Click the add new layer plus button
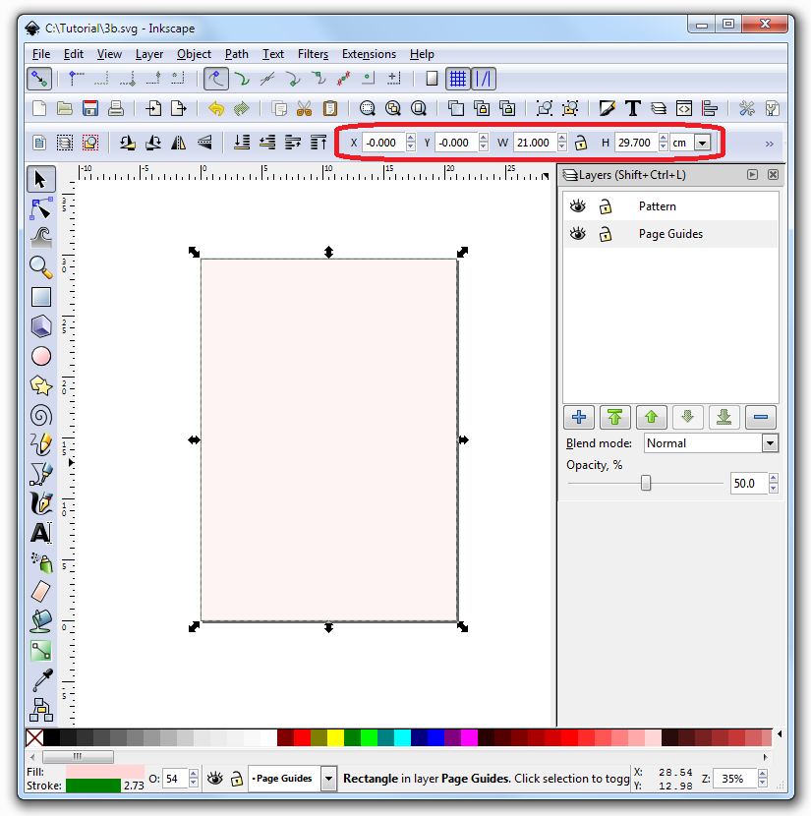811x816 pixels. (x=579, y=417)
